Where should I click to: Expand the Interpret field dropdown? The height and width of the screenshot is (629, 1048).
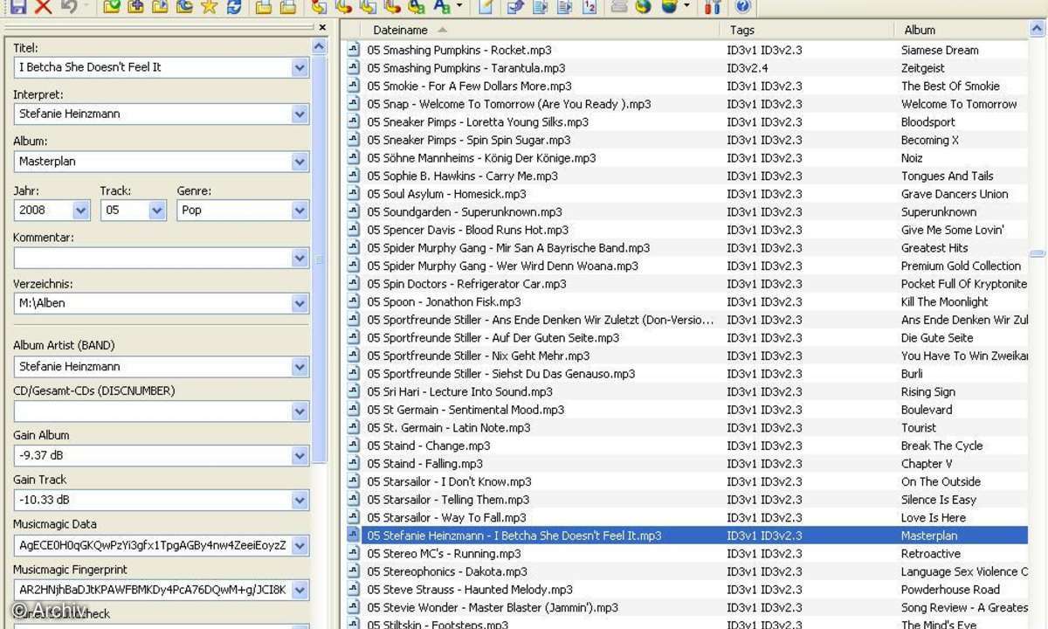[x=300, y=114]
